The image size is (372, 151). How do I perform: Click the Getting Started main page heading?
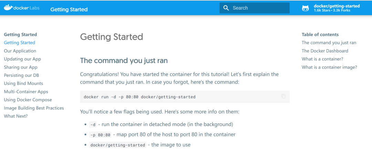[x=112, y=37]
